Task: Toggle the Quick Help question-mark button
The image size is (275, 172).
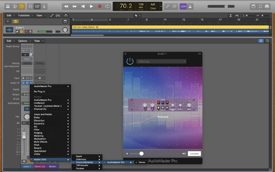Action: (x=22, y=6)
